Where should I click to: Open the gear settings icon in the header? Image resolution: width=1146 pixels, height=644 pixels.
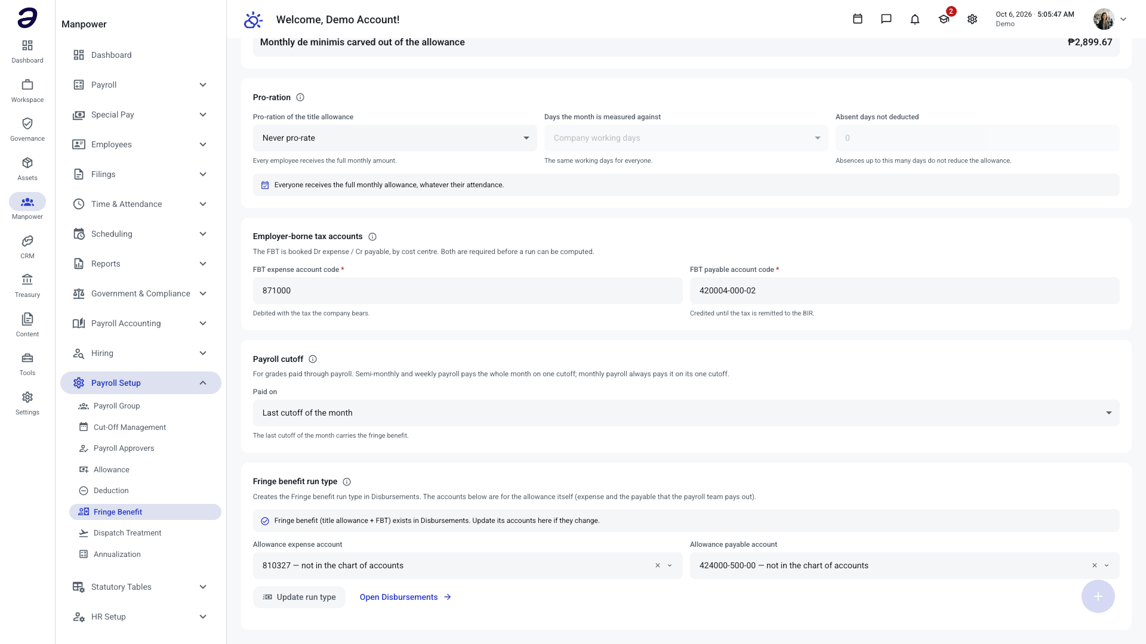point(972,19)
